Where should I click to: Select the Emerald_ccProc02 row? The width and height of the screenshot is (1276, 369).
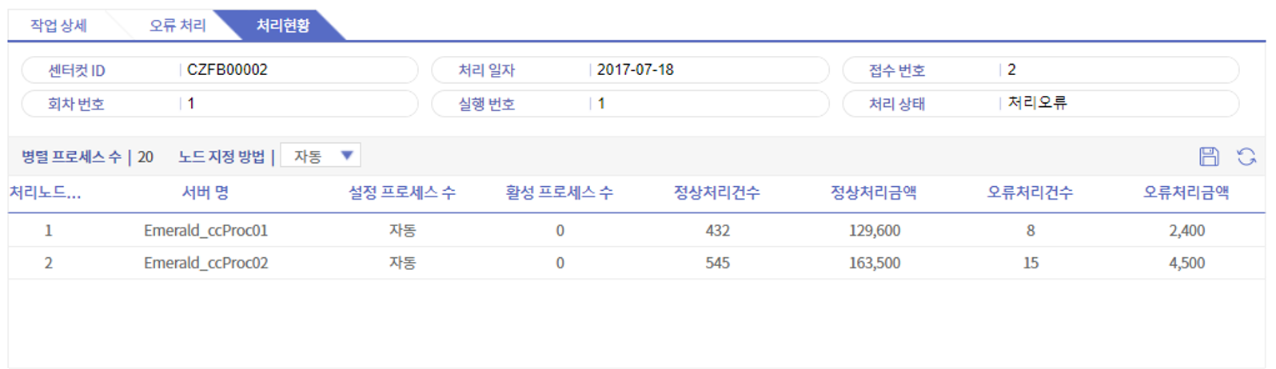tap(205, 263)
